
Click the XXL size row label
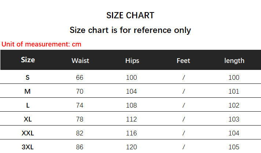click(28, 134)
